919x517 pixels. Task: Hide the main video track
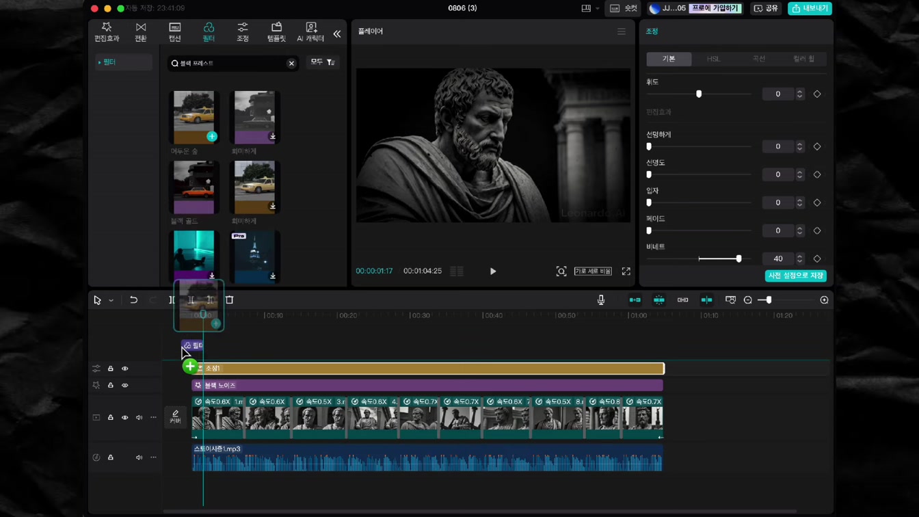pyautogui.click(x=125, y=418)
